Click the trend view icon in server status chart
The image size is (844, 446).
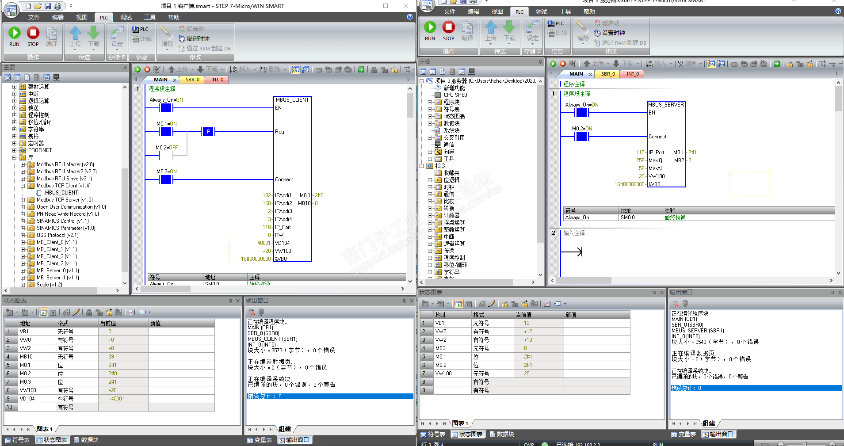pos(547,304)
